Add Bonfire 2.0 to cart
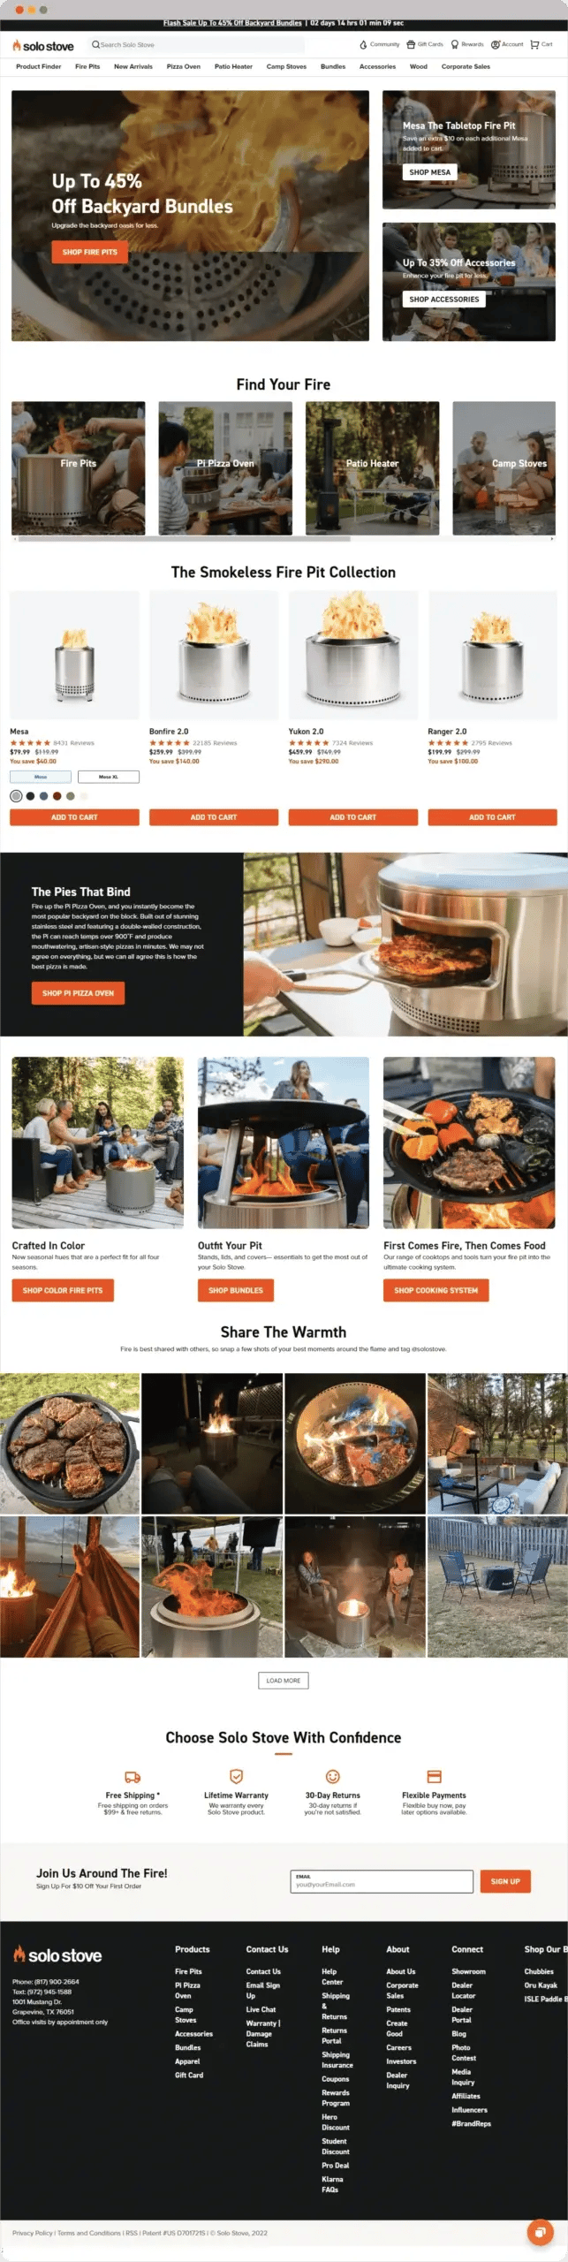Image resolution: width=568 pixels, height=2262 pixels. [x=214, y=817]
